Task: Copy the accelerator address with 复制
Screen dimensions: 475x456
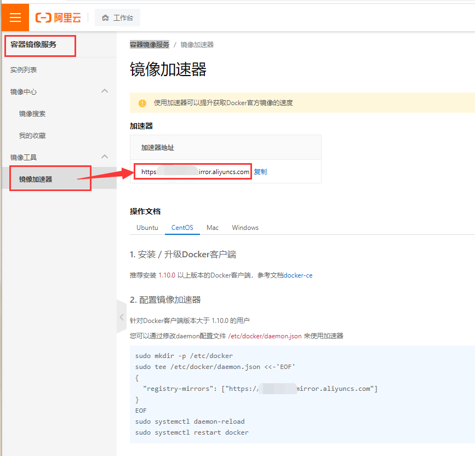Action: pyautogui.click(x=260, y=172)
